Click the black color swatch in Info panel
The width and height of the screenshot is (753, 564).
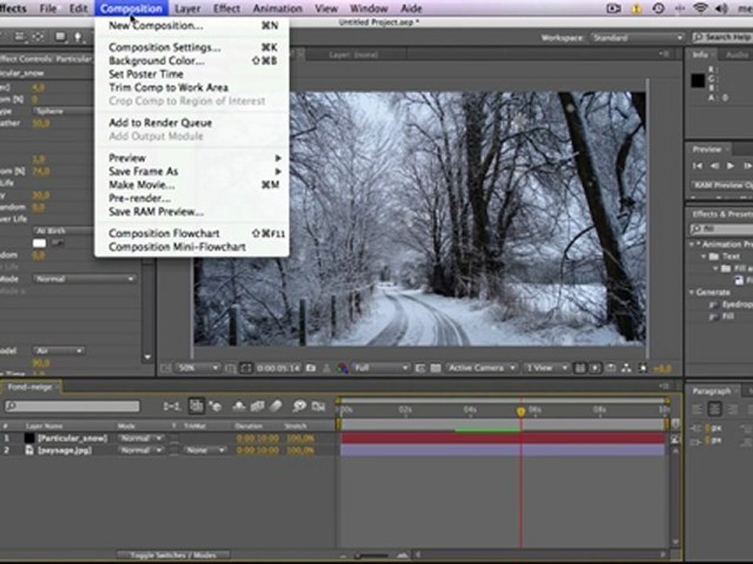pyautogui.click(x=698, y=81)
